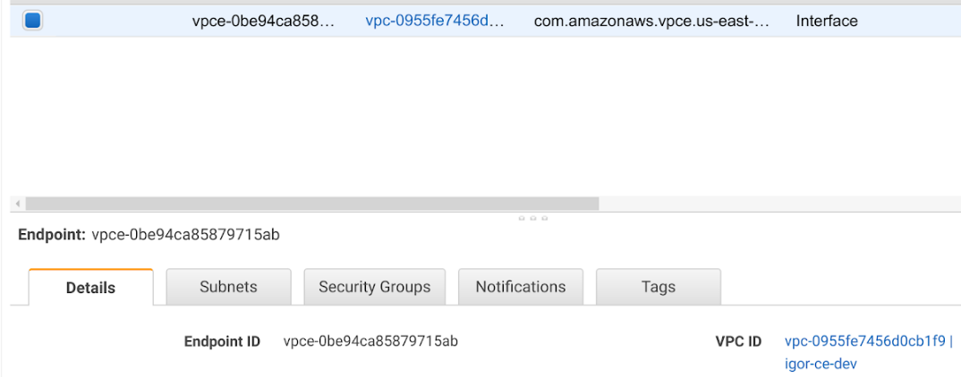Image resolution: width=961 pixels, height=377 pixels.
Task: Go to the Notifications tab
Action: pos(521,287)
